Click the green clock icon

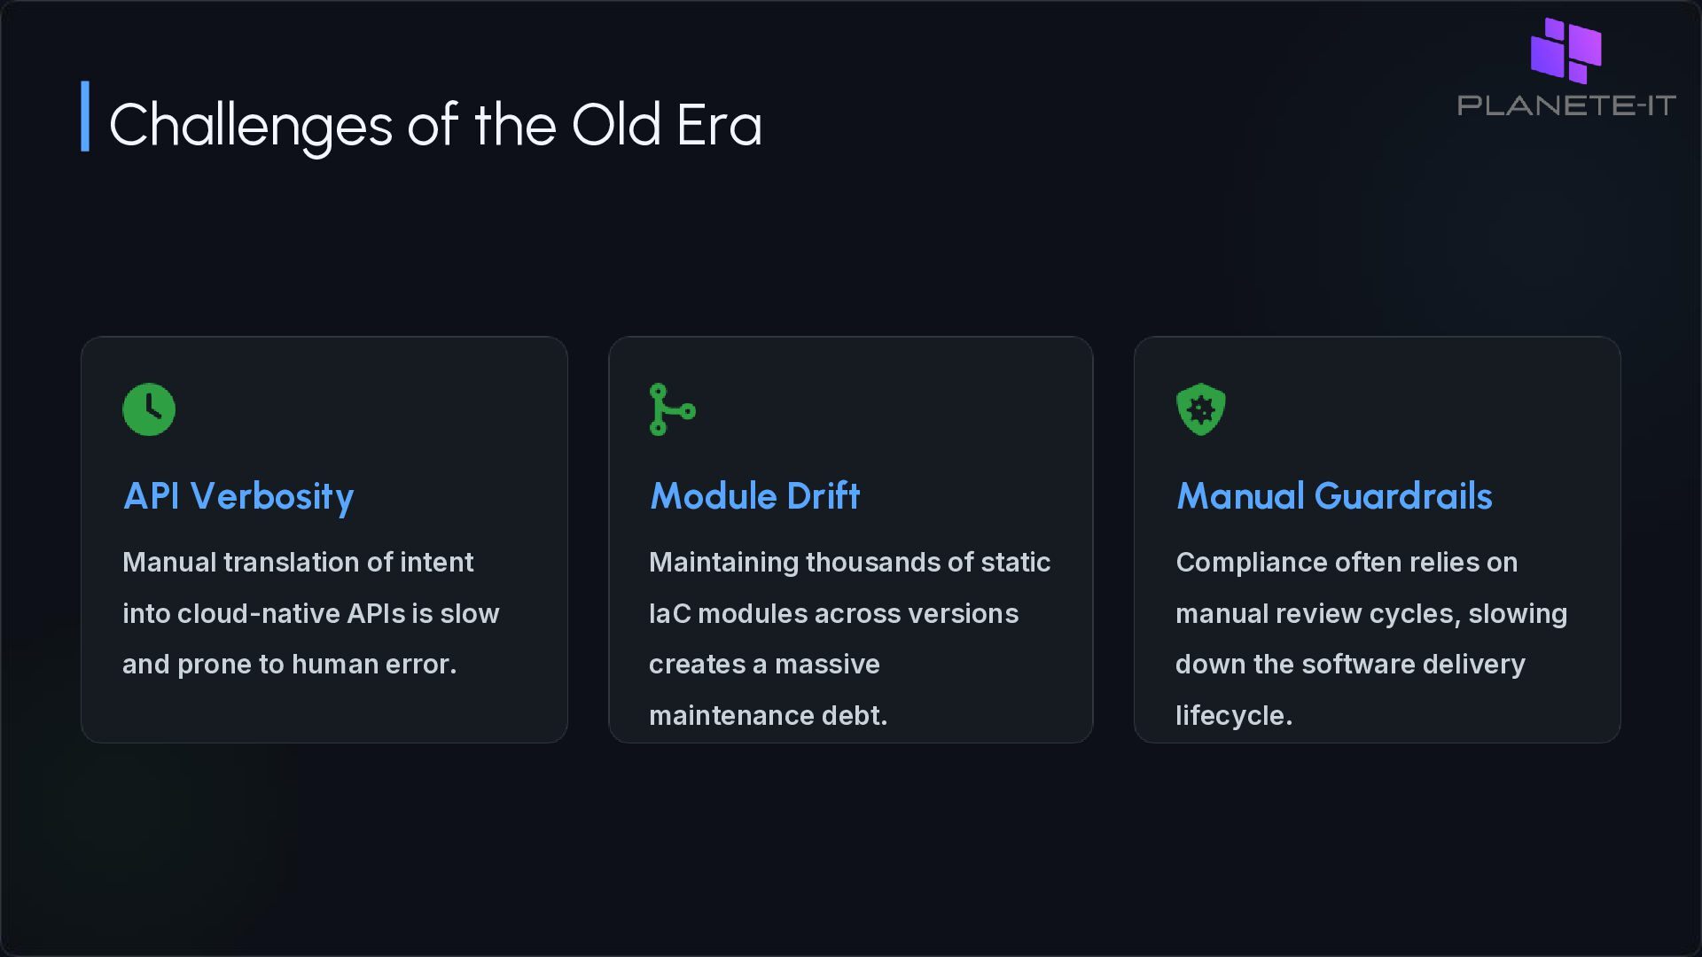pos(149,409)
